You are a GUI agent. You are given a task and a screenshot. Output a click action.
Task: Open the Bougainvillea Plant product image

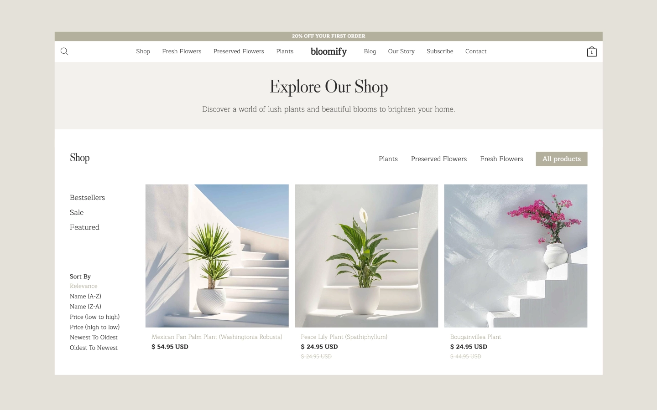[x=516, y=256]
